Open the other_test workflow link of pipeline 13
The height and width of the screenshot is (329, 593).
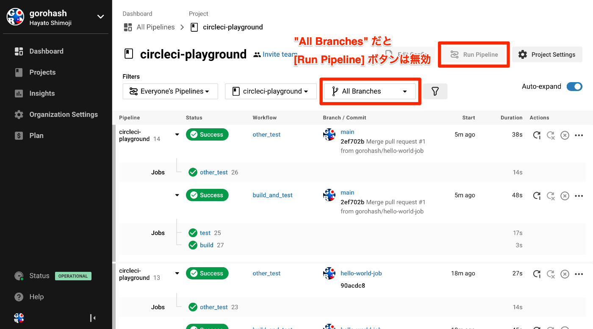coord(266,274)
